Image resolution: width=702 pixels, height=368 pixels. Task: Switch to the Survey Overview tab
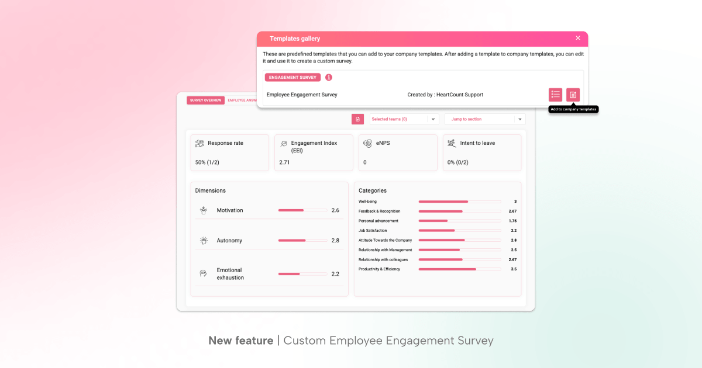205,100
